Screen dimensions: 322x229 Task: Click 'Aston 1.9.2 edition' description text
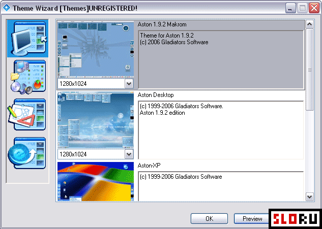pyautogui.click(x=162, y=113)
